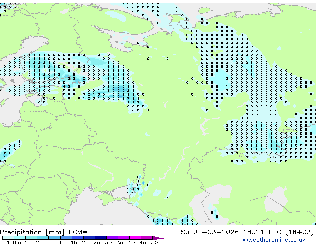Click the '(18+03)' forecast step label
The width and height of the screenshot is (316, 244).
(x=300, y=232)
